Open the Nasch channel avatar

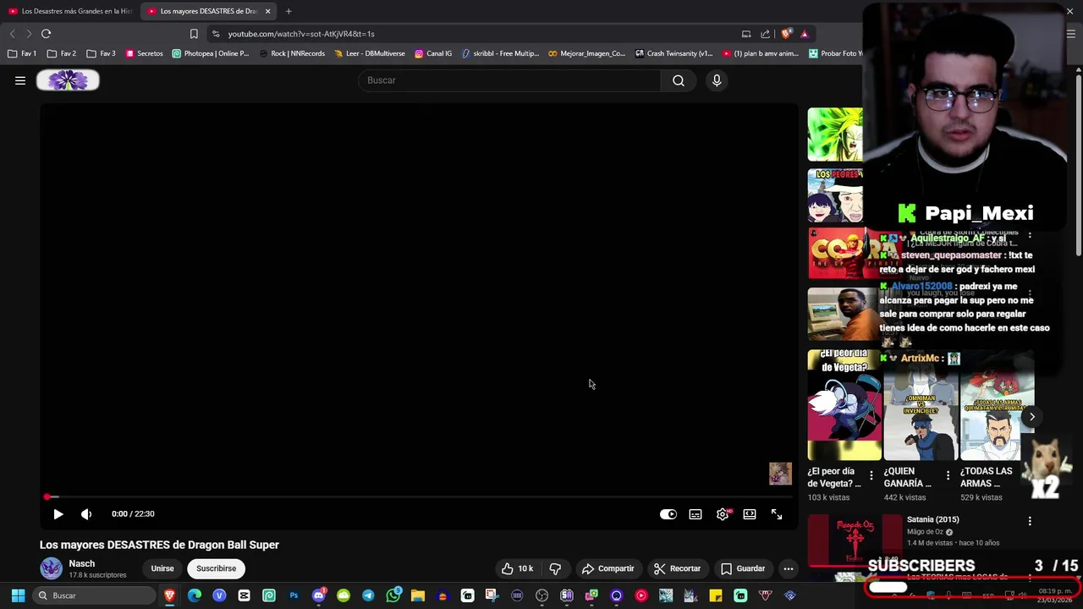coord(51,568)
